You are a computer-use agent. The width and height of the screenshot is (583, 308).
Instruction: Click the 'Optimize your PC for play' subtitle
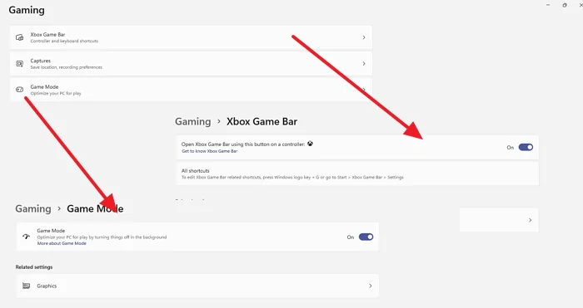[56, 94]
